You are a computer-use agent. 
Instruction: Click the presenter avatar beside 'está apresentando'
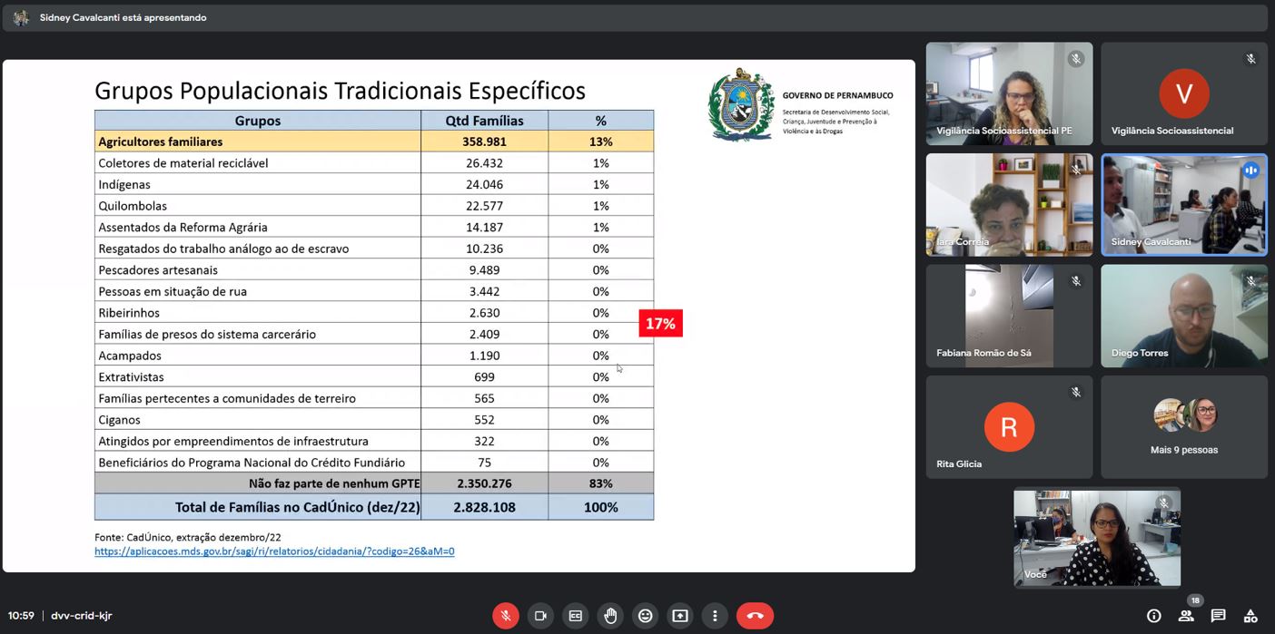(x=21, y=17)
